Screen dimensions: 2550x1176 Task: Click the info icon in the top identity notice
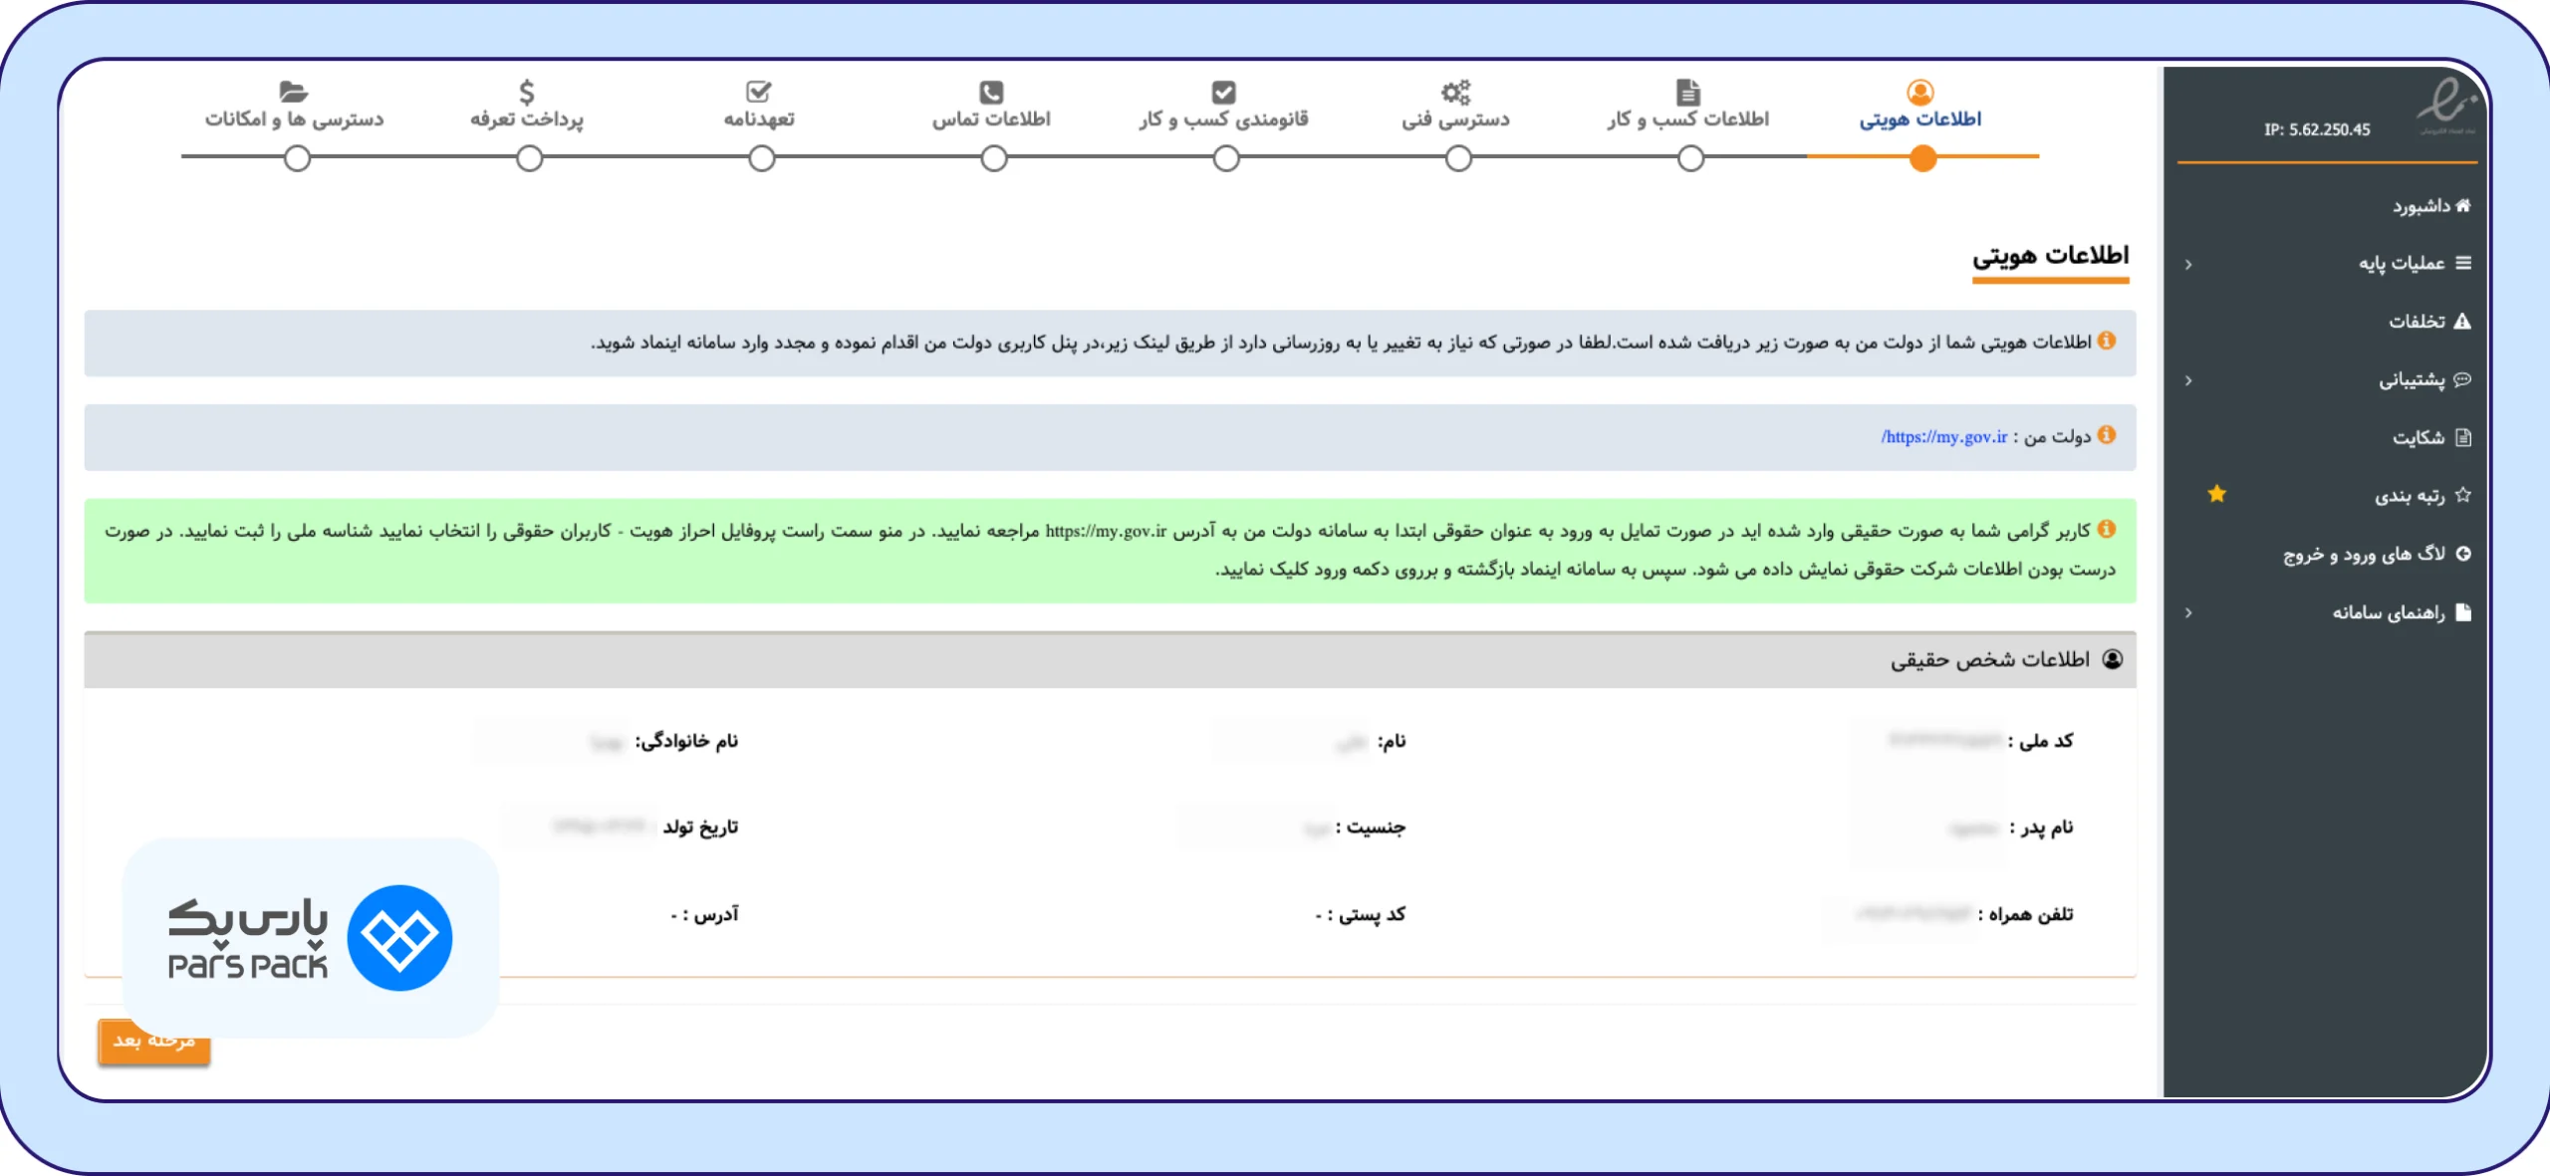(x=2107, y=341)
